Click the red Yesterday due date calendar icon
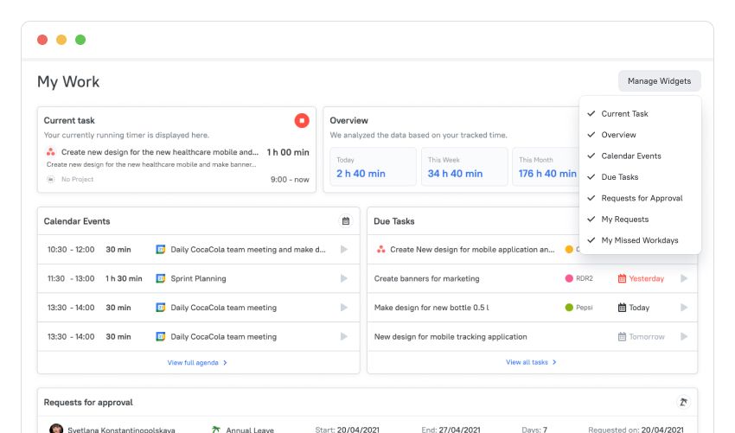This screenshot has width=735, height=433. [622, 278]
